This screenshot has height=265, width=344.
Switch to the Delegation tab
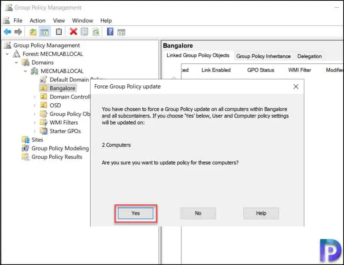309,56
